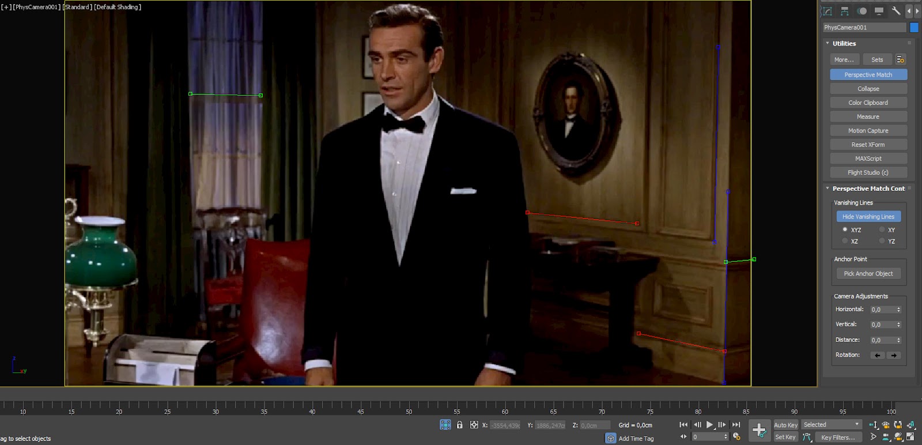Click the Default In/Out Tangents icon

[807, 438]
